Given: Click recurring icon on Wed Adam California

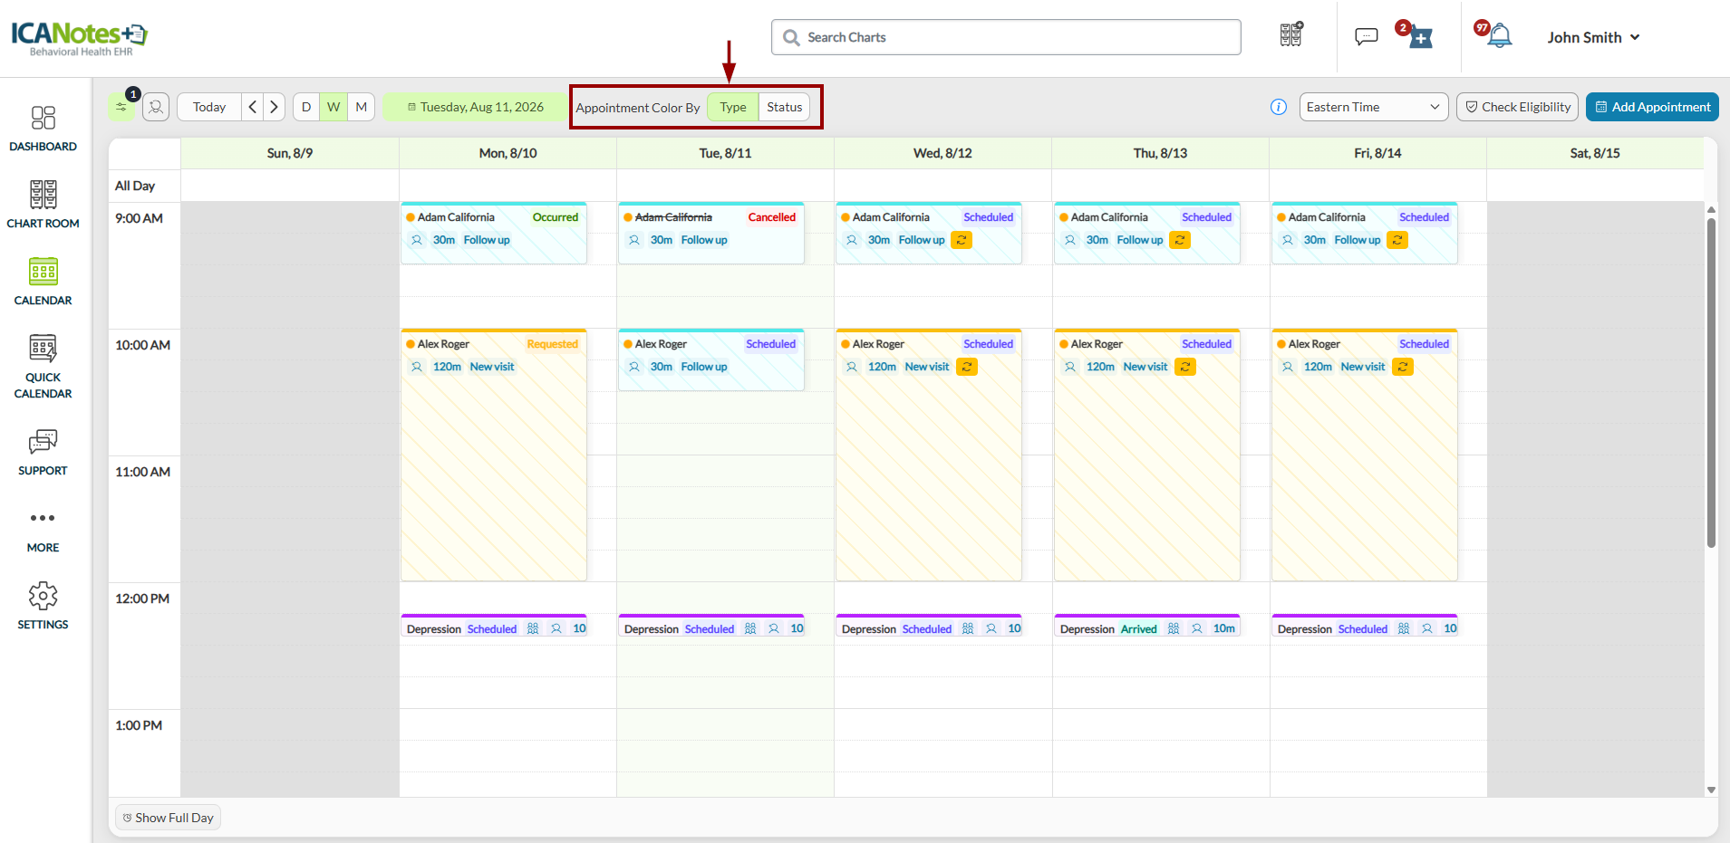Looking at the screenshot, I should point(962,240).
